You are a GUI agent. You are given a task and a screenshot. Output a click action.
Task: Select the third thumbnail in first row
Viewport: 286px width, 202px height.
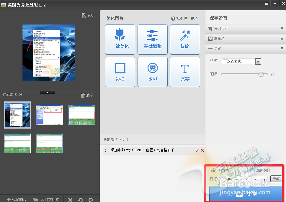(82, 115)
